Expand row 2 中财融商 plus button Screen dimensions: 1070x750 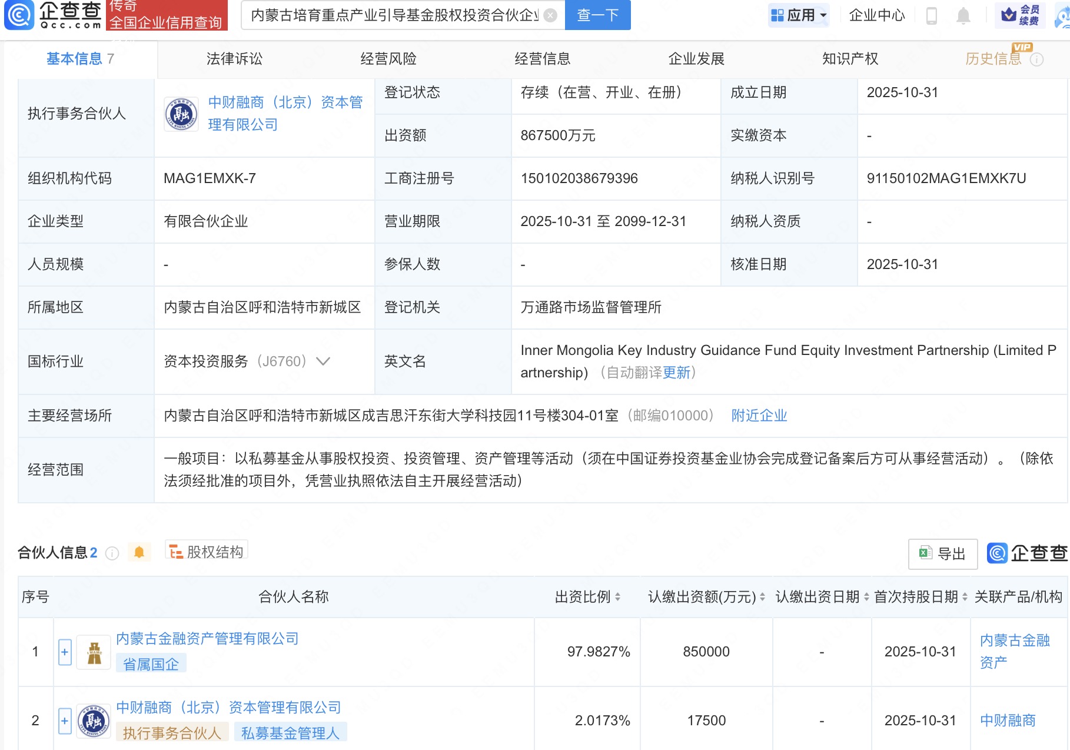[x=65, y=721]
